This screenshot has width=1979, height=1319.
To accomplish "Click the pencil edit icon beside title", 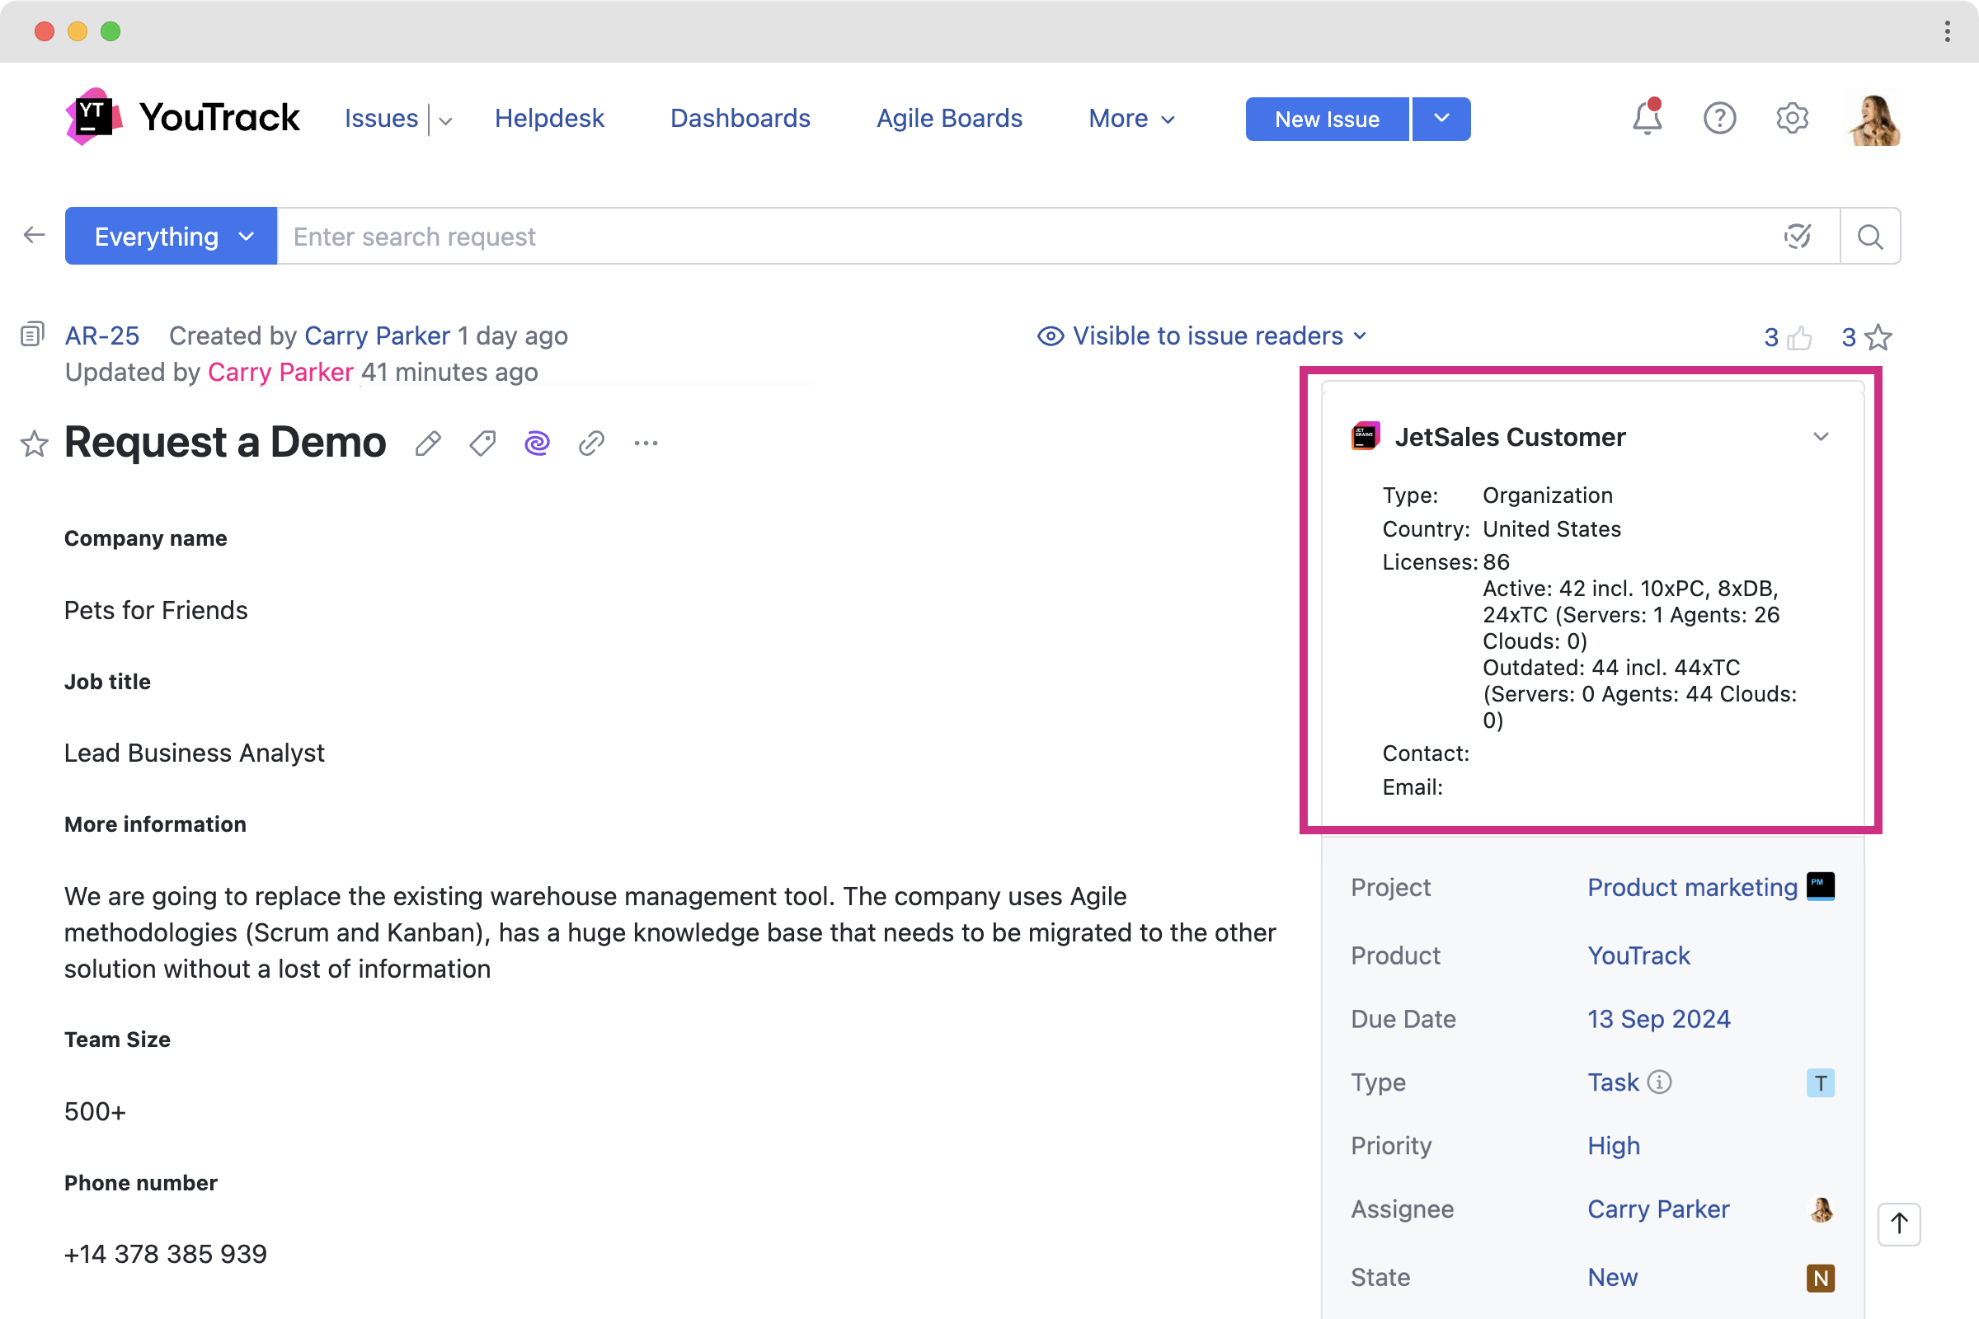I will click(428, 444).
